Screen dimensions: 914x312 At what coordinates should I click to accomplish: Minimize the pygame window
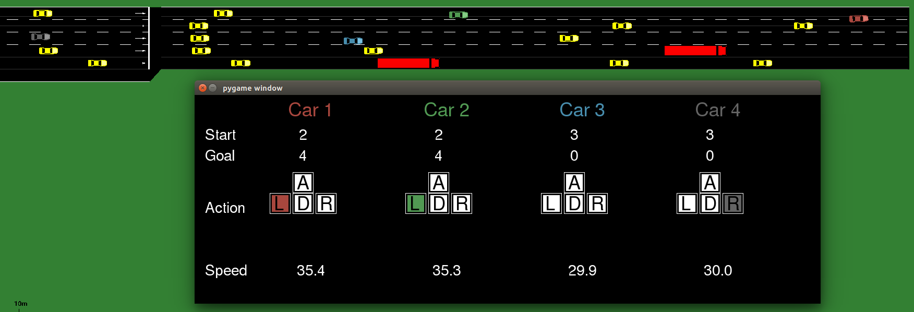click(213, 88)
